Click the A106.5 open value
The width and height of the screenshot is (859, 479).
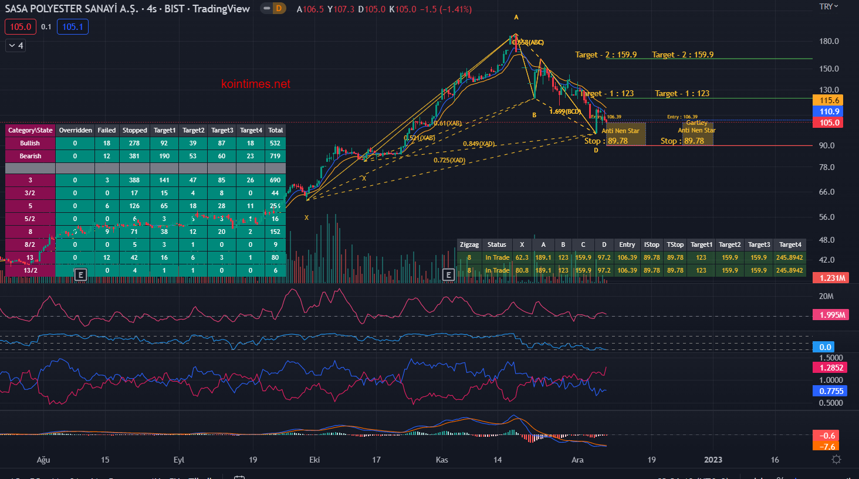point(310,9)
